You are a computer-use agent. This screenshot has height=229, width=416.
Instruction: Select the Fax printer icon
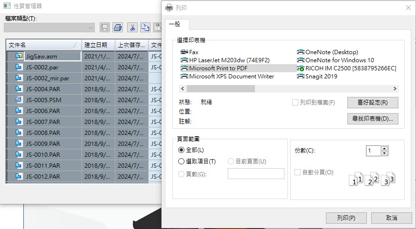click(x=184, y=52)
